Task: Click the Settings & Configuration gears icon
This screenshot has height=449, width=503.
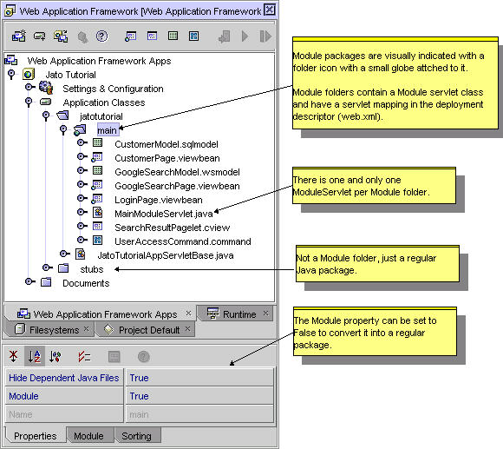Action: 46,88
